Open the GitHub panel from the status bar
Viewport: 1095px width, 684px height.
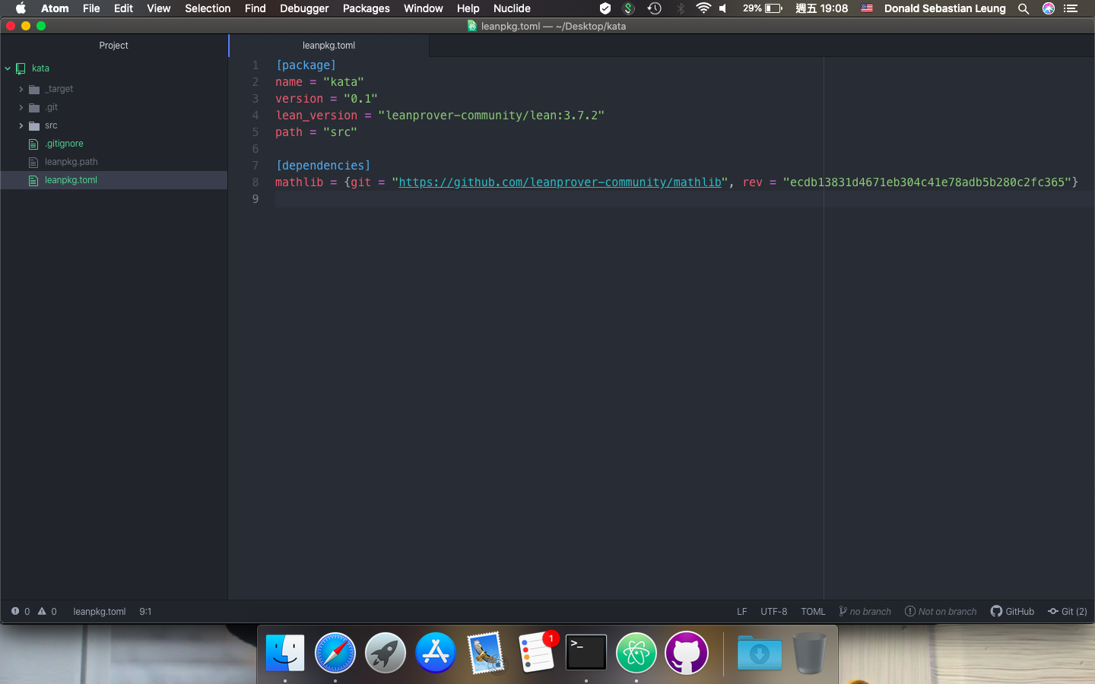point(1012,611)
